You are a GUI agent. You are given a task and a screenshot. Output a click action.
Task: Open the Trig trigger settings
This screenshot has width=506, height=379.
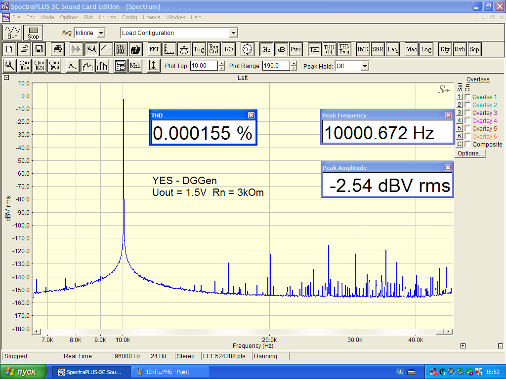[199, 49]
